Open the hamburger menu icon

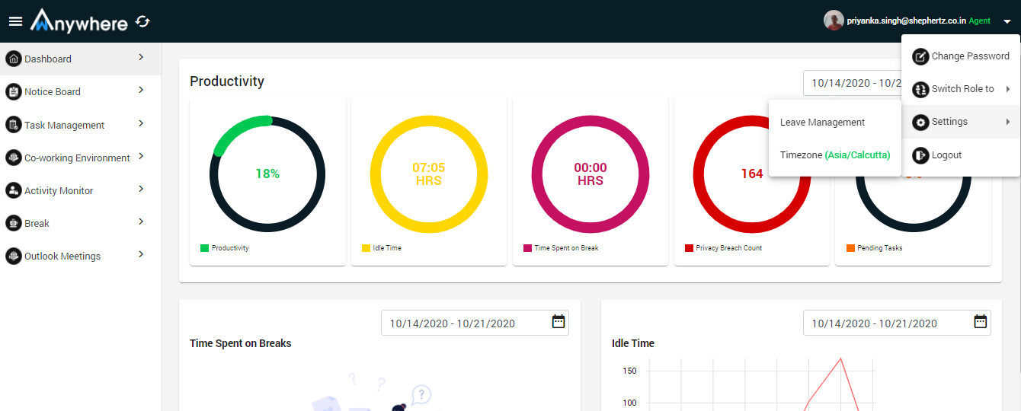(15, 21)
